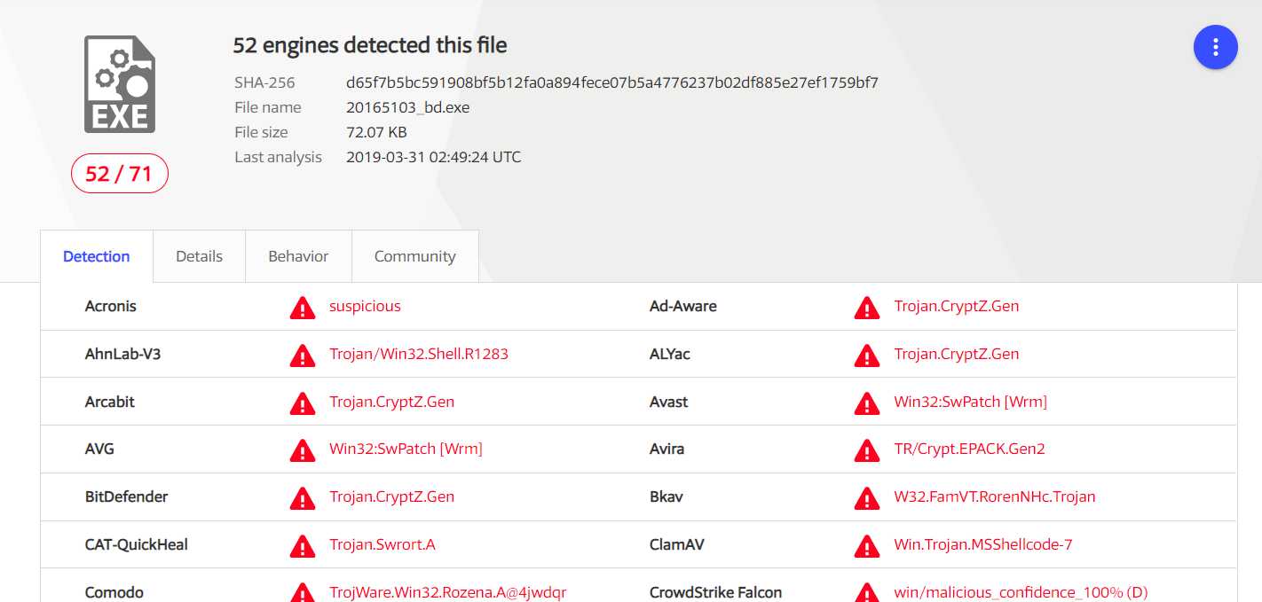
Task: Click the alert triangle for CAT-QuickHeal
Action: point(303,546)
